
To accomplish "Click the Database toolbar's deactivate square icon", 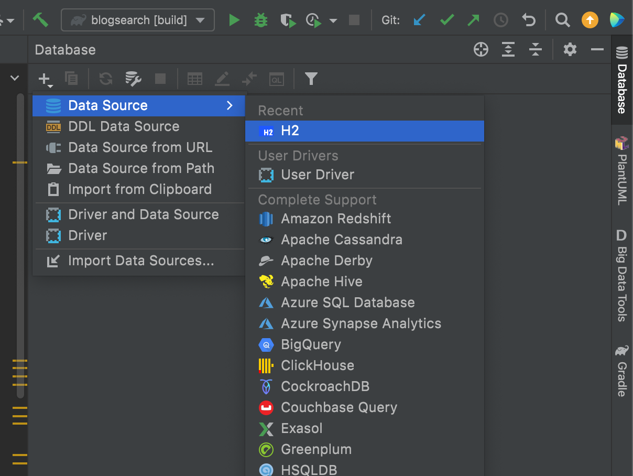I will [x=160, y=79].
